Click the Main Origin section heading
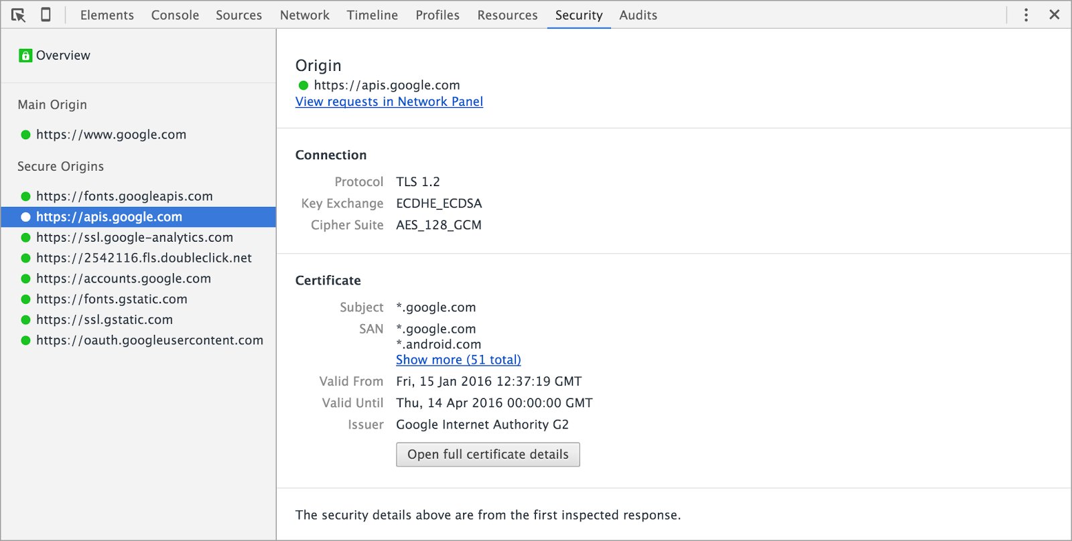The image size is (1072, 541). point(52,105)
